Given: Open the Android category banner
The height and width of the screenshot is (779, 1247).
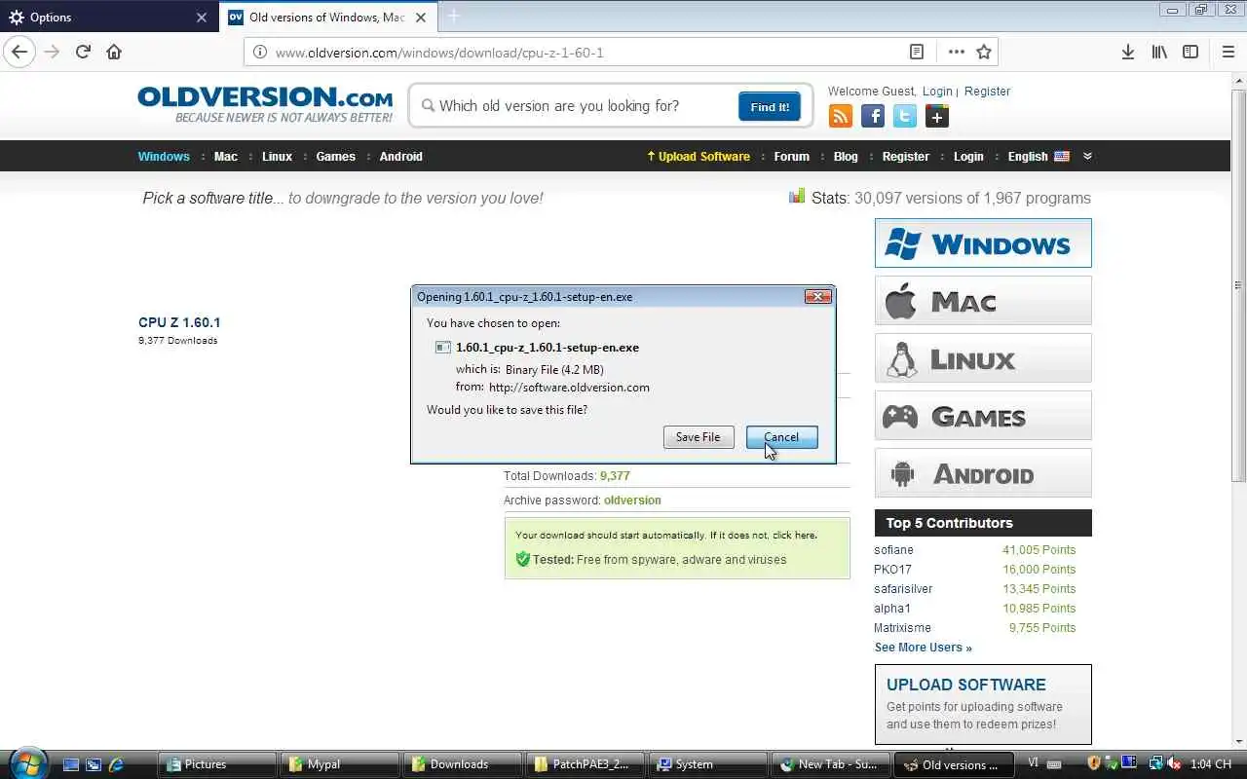Looking at the screenshot, I should [x=983, y=473].
